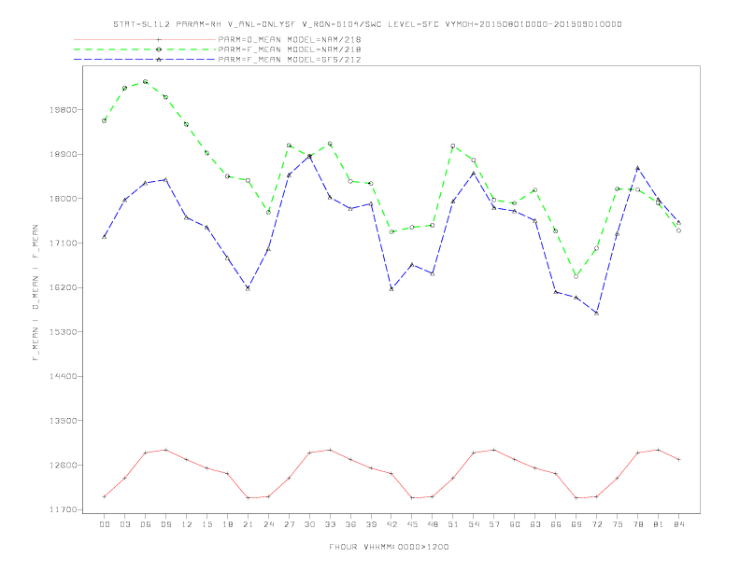Select legend entry PARM=O_MEAN MODEL=NAM/218
The height and width of the screenshot is (571, 740).
(x=290, y=39)
